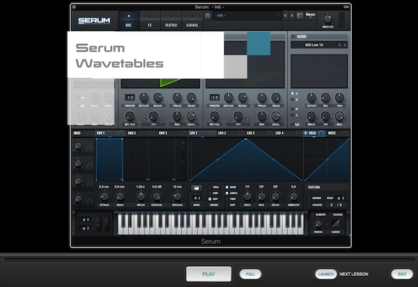Change pitch bend up range value 2
The width and height of the screenshot is (418, 287).
click(86, 220)
